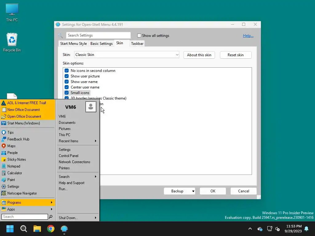Click OK button in settings
Viewport: 315px width, 236px height.
coord(213,191)
